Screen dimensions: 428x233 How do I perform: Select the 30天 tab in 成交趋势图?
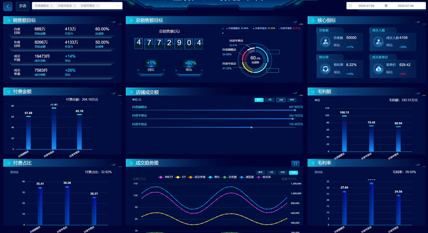tap(293, 173)
